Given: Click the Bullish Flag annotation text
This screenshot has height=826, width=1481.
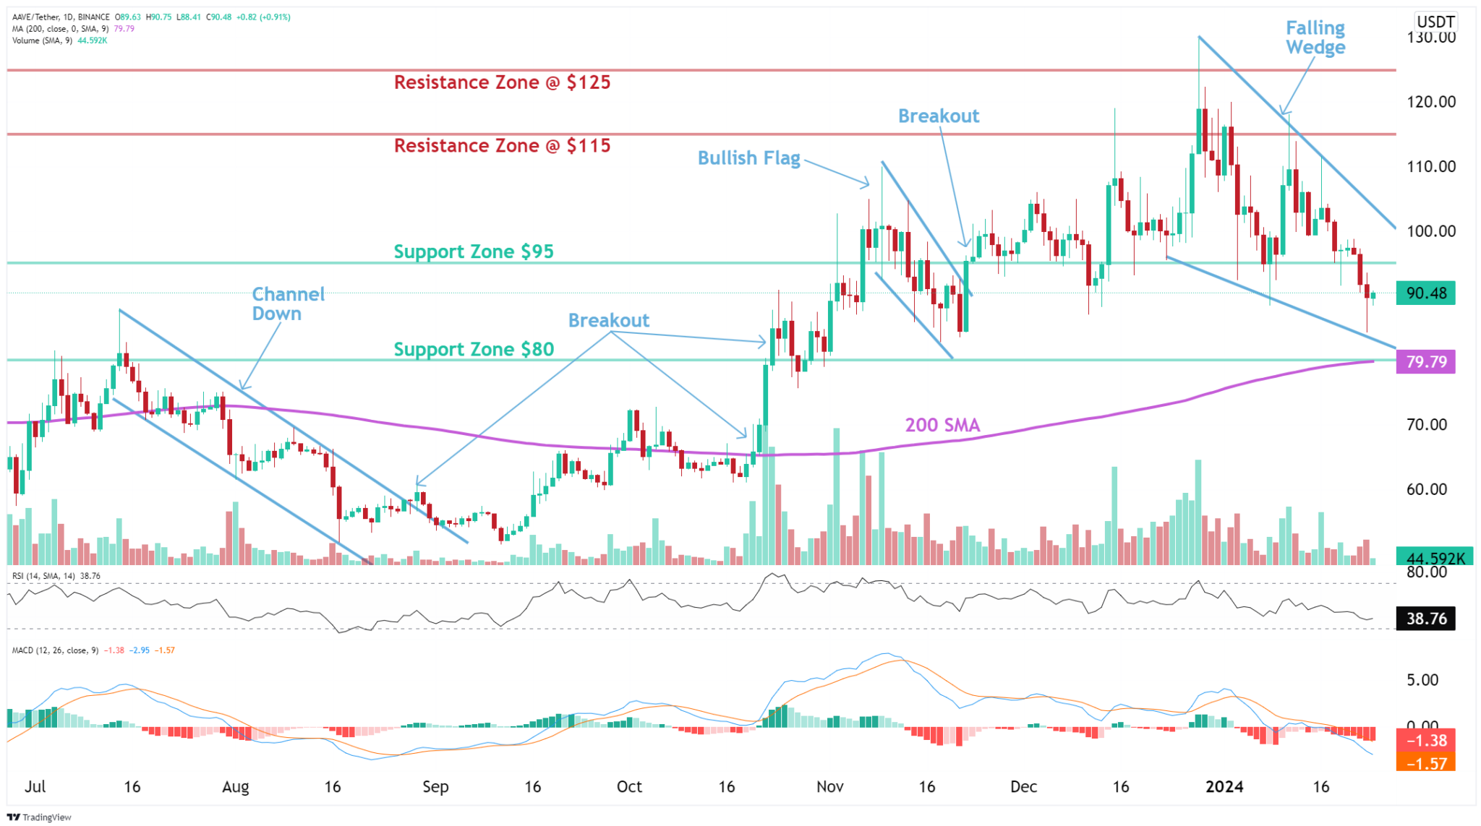Looking at the screenshot, I should [x=749, y=158].
